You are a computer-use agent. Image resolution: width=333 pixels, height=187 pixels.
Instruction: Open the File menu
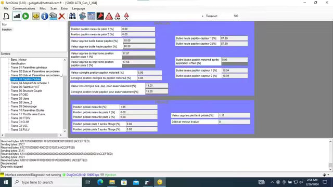[6, 8]
